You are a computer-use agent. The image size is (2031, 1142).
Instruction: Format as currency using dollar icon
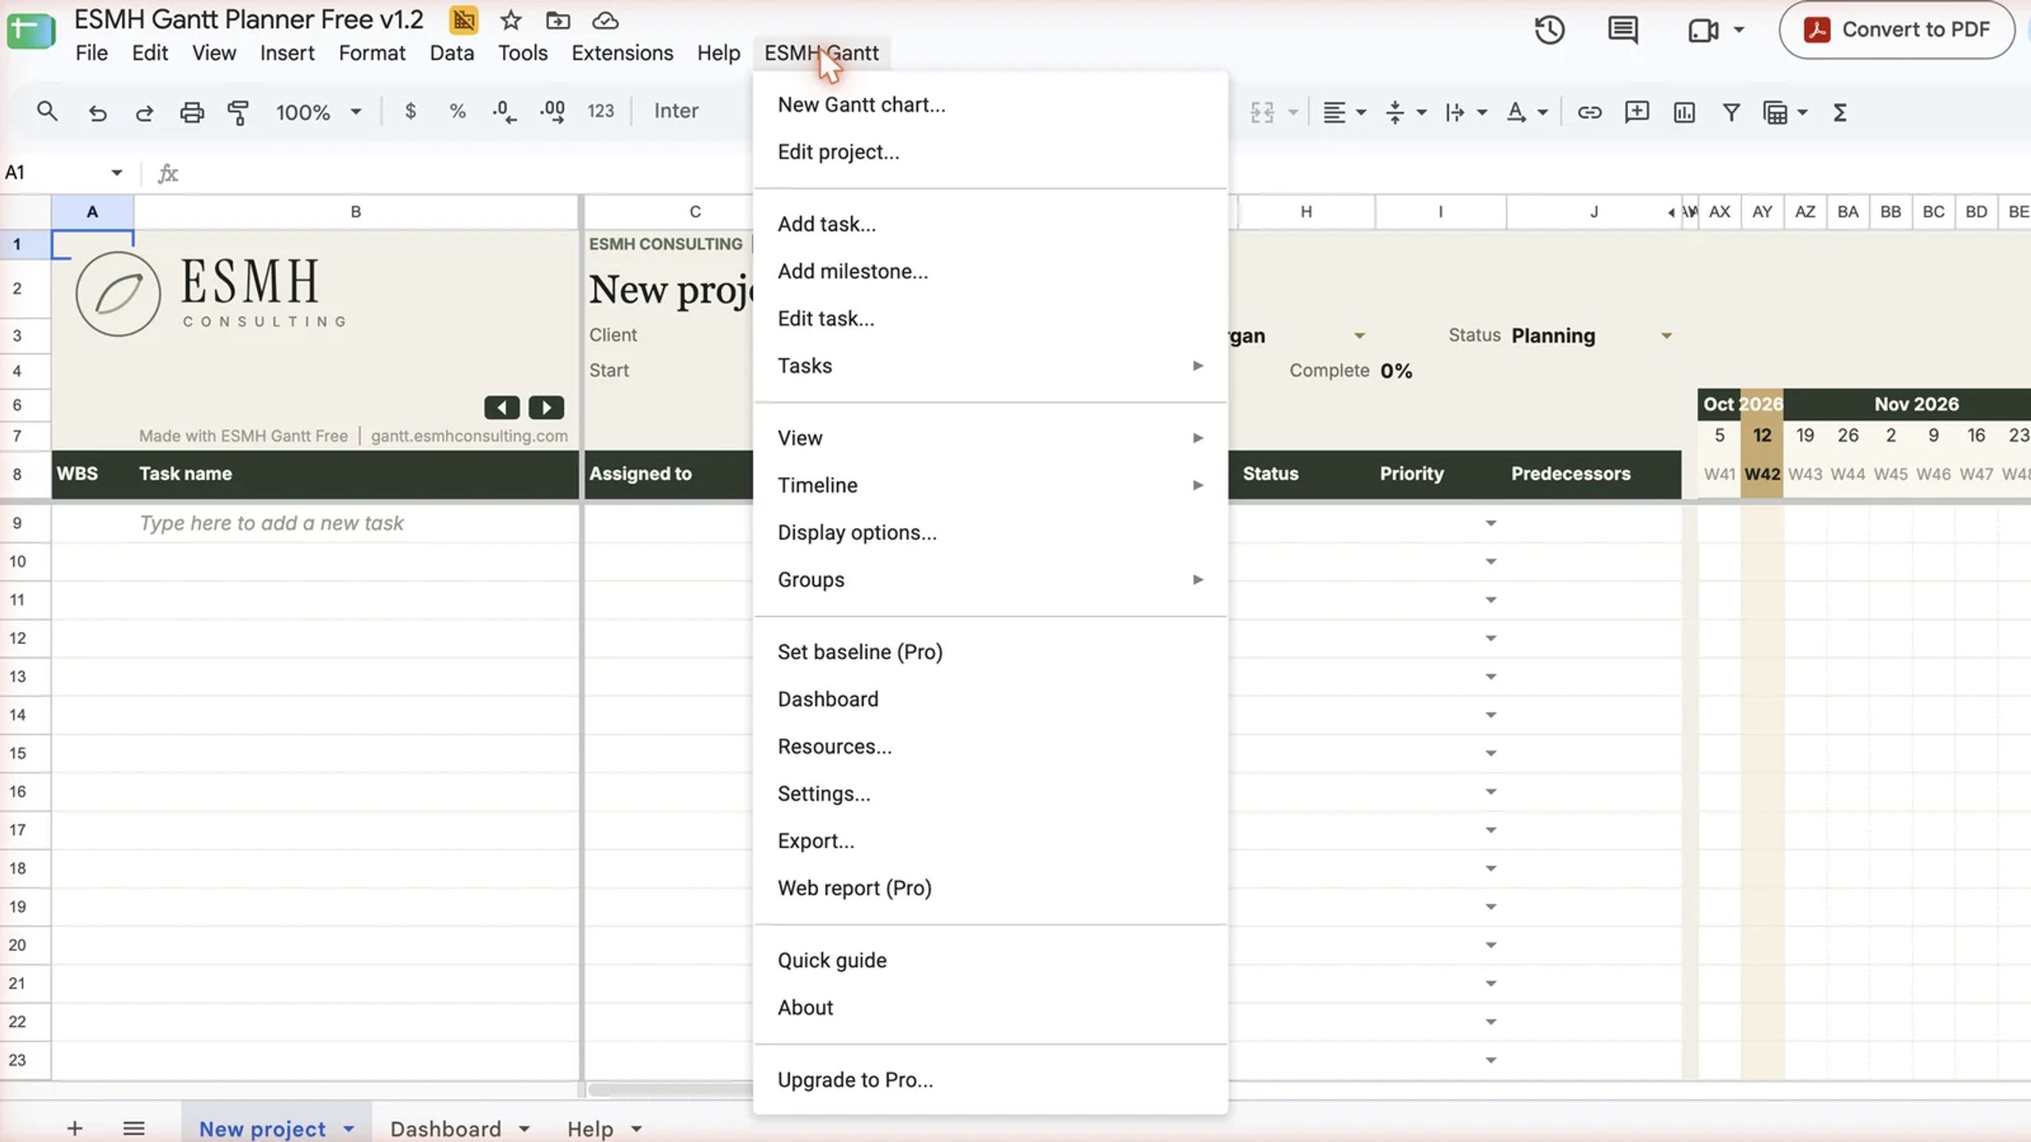pyautogui.click(x=410, y=111)
